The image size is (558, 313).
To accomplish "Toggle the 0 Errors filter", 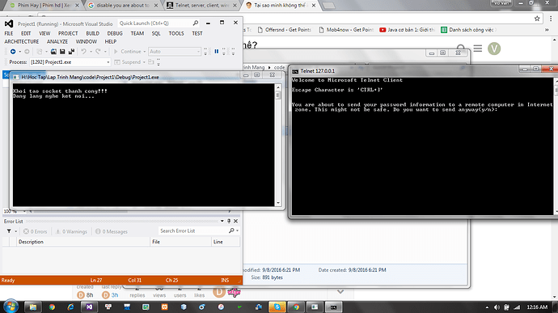I will click(x=36, y=231).
